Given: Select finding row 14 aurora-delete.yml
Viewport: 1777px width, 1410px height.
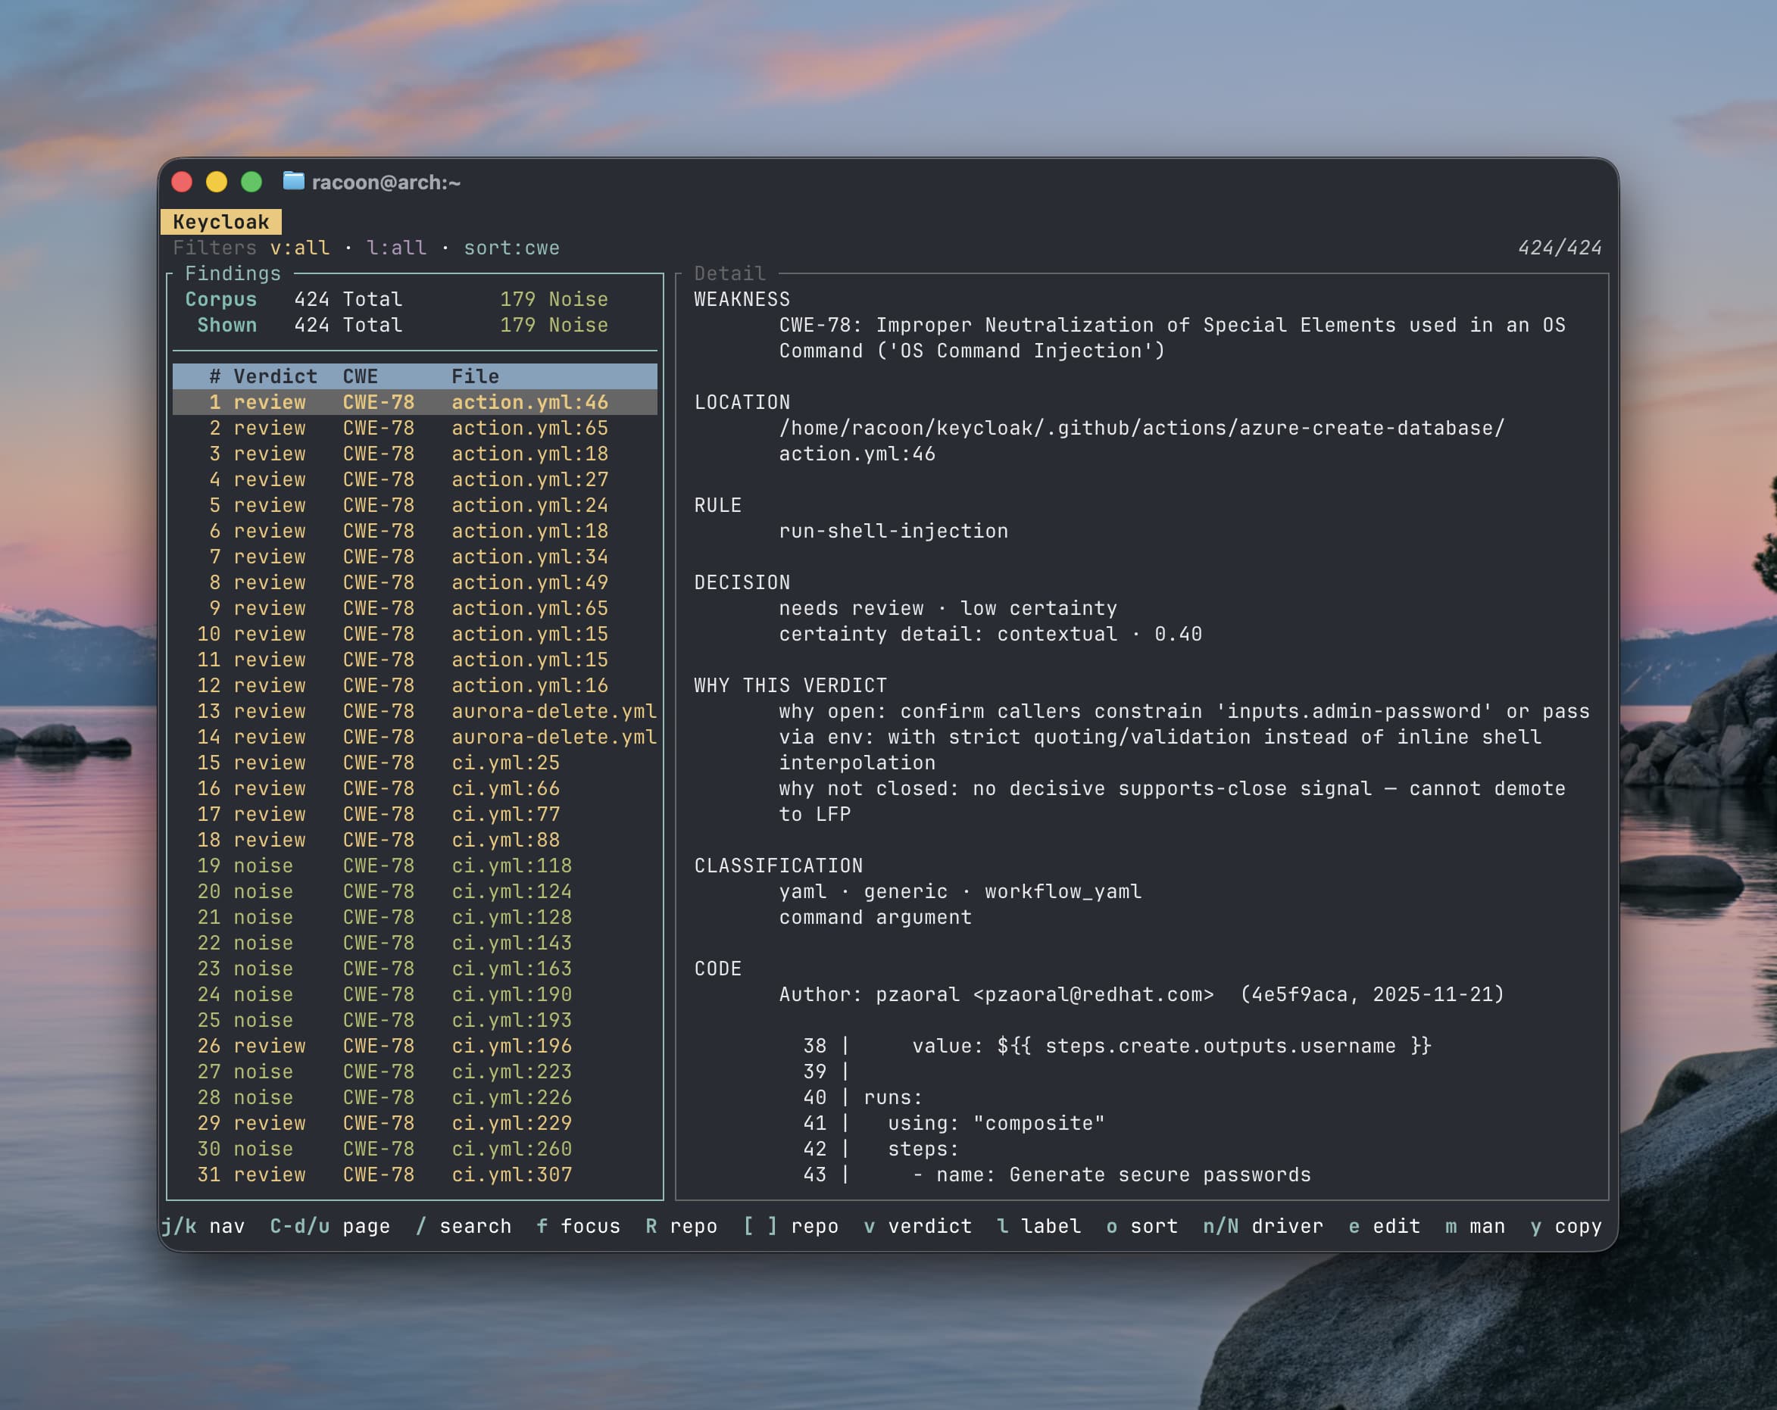Looking at the screenshot, I should pos(414,737).
